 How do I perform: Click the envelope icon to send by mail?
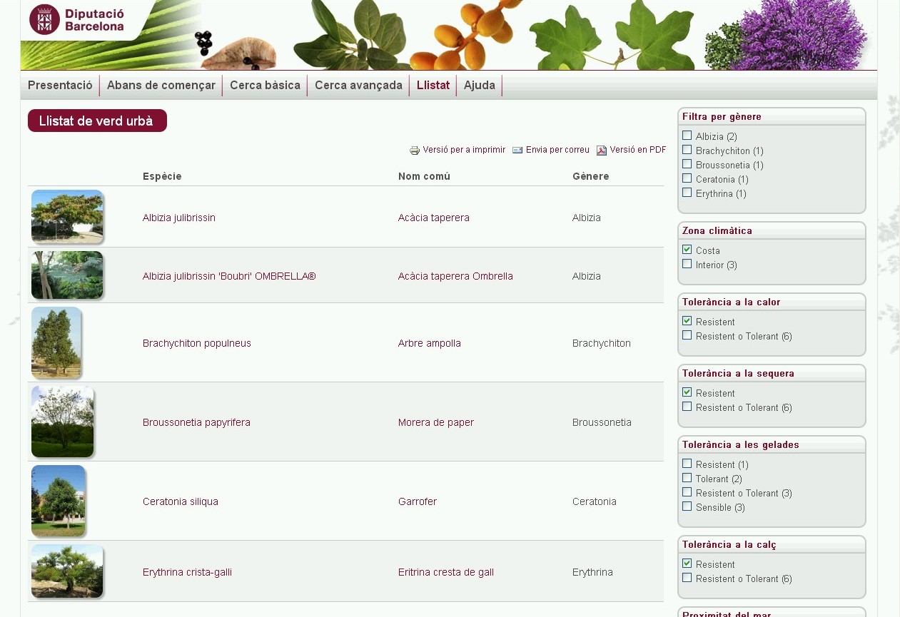coord(517,151)
